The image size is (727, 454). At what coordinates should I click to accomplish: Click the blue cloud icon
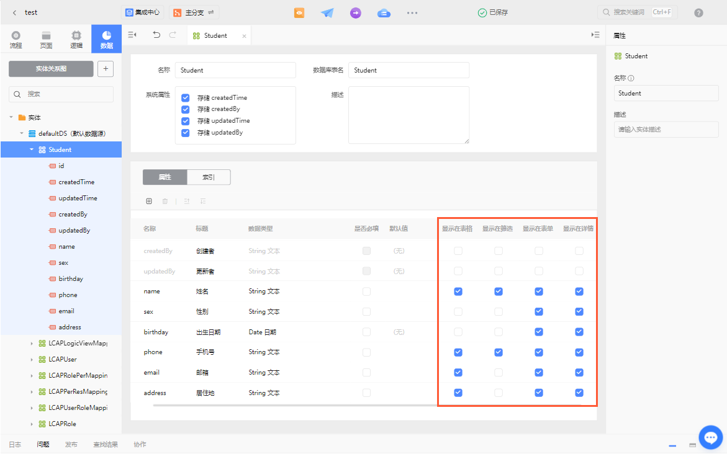[x=384, y=13]
